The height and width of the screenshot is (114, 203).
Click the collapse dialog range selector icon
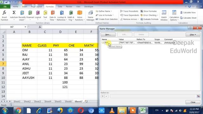(x=198, y=96)
